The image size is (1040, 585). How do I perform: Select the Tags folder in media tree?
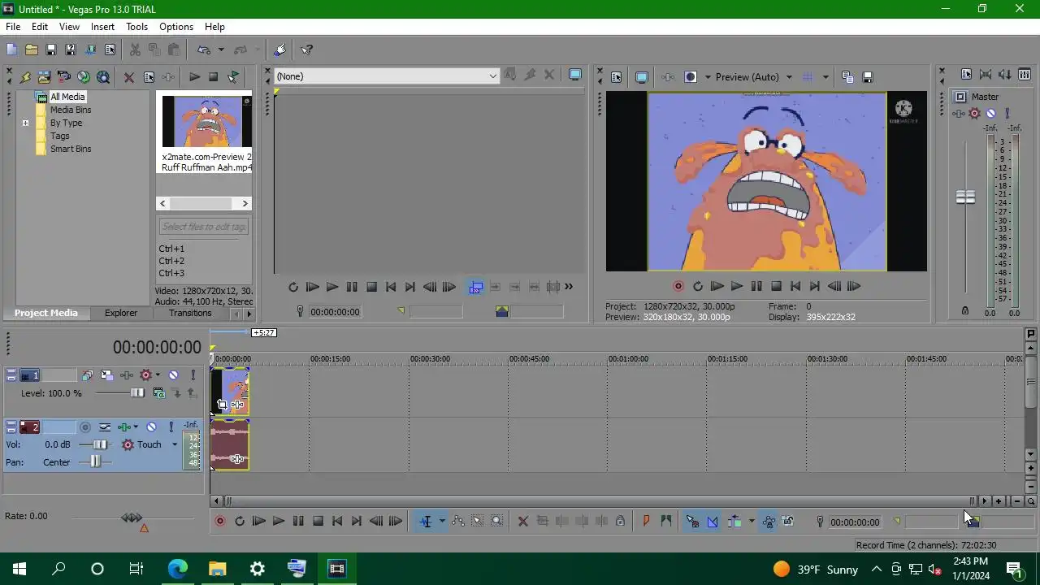60,136
